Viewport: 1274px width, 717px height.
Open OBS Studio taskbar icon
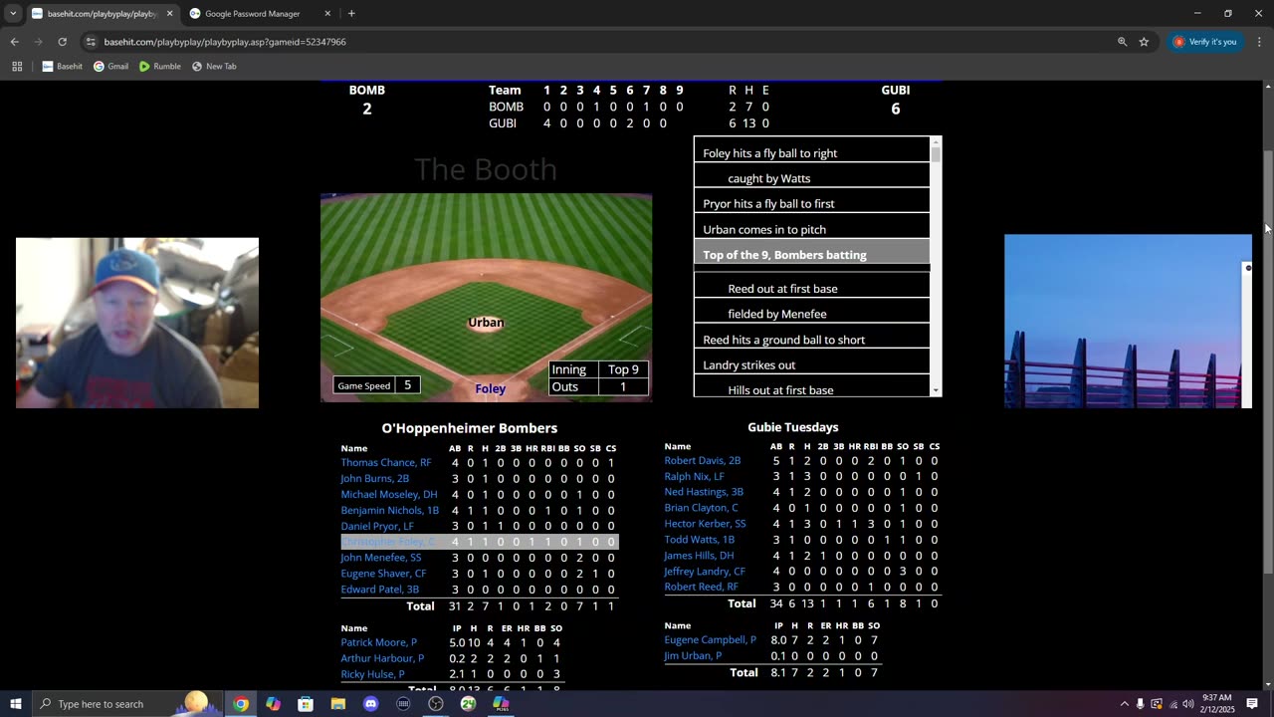[x=436, y=704]
